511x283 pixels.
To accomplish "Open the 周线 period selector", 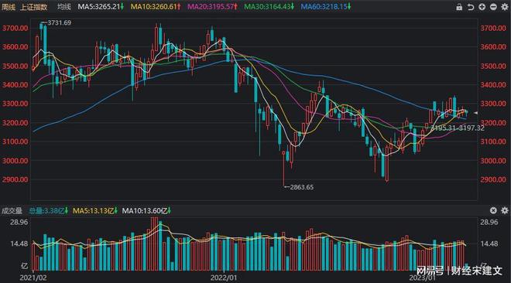I will 9,7.
